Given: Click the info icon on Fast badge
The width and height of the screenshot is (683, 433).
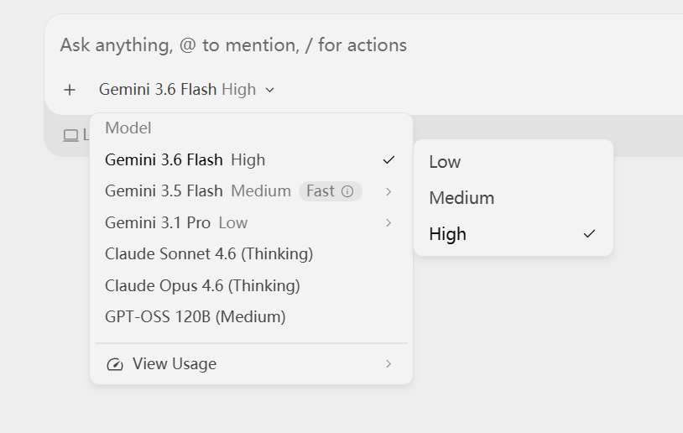Looking at the screenshot, I should [347, 191].
